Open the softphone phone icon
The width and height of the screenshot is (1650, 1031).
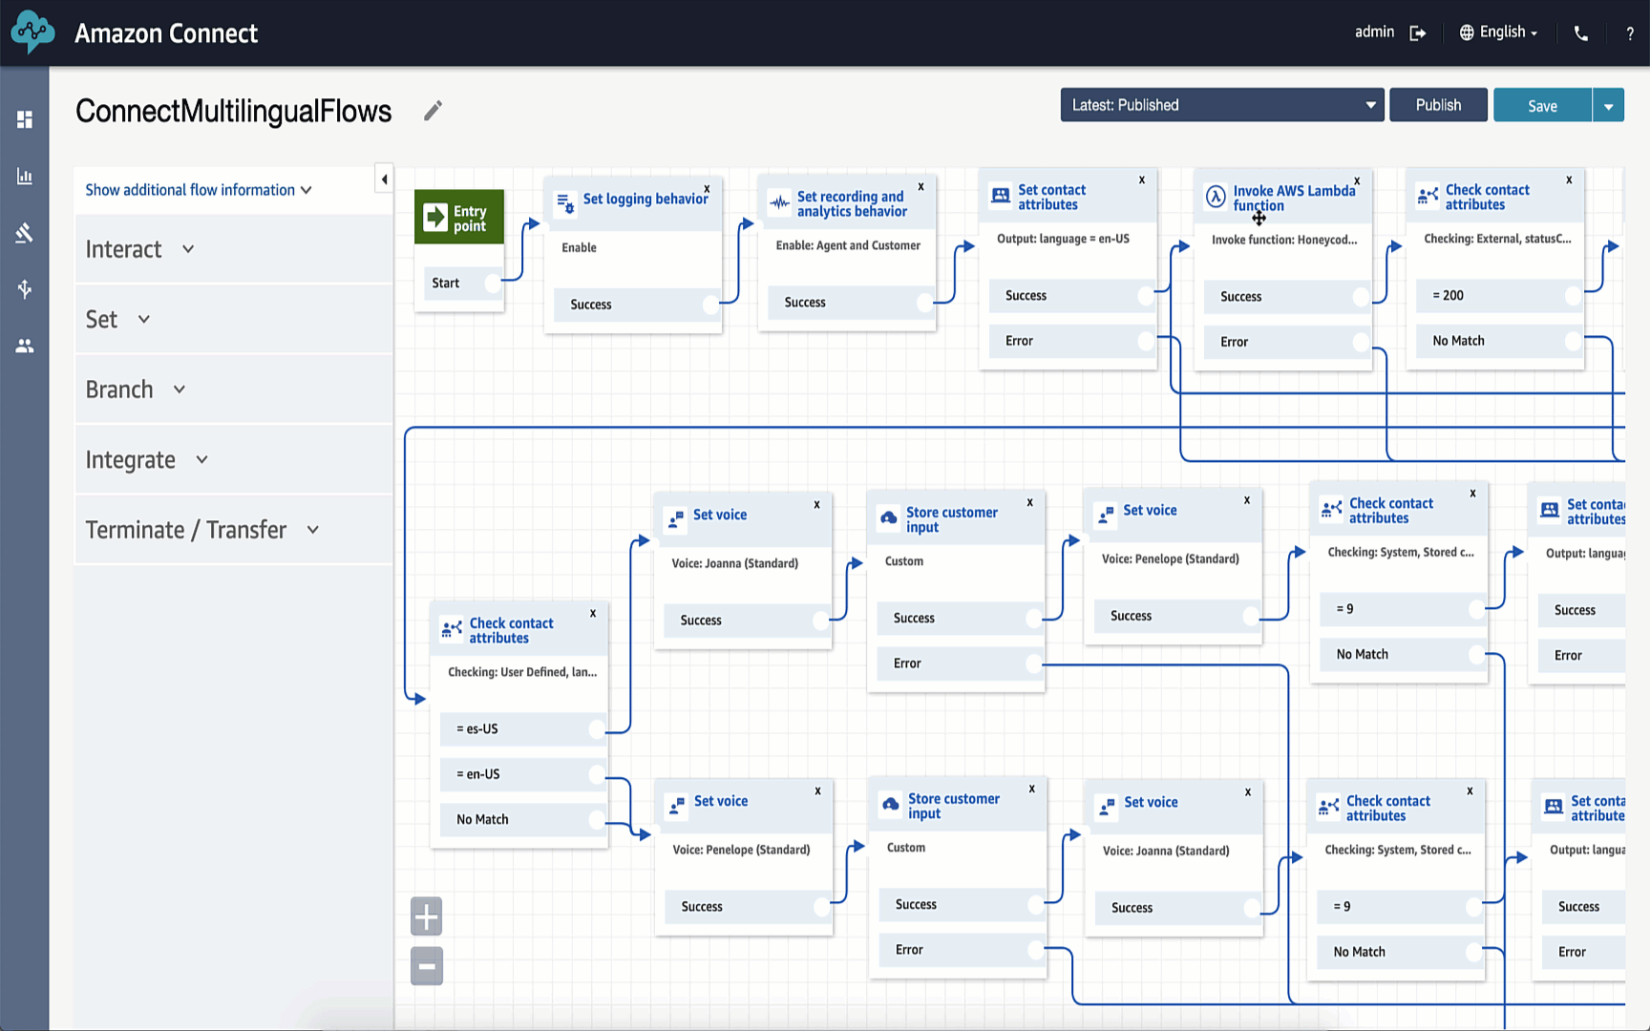[x=1581, y=32]
